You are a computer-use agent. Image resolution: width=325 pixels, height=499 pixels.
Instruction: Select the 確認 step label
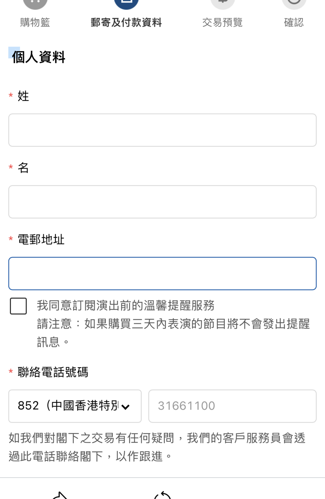coord(294,23)
